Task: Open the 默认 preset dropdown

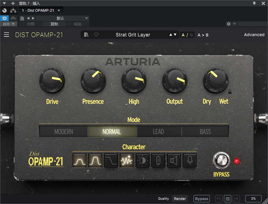Action: point(62,18)
